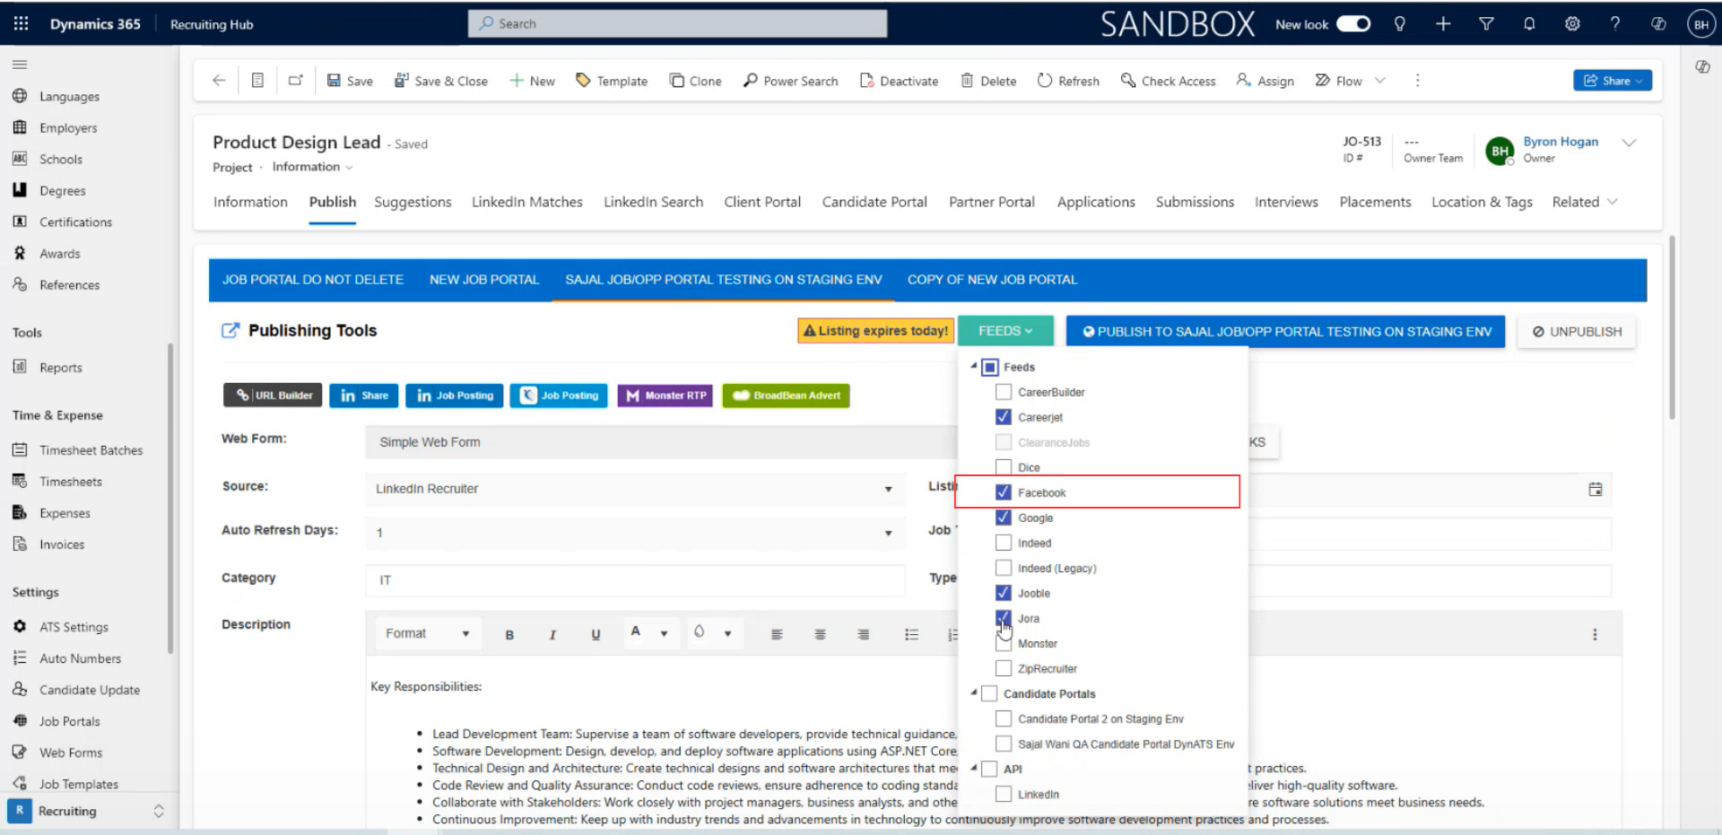Apply underline formatting in description editor

point(596,634)
